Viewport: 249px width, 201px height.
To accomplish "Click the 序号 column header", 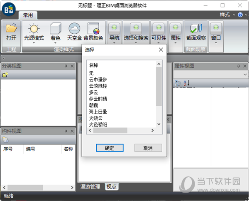I will pos(8,149).
